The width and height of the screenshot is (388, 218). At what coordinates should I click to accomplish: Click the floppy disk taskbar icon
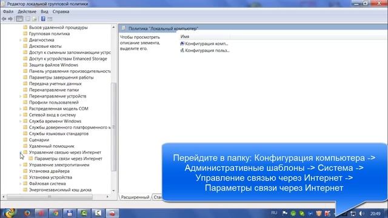70,213
